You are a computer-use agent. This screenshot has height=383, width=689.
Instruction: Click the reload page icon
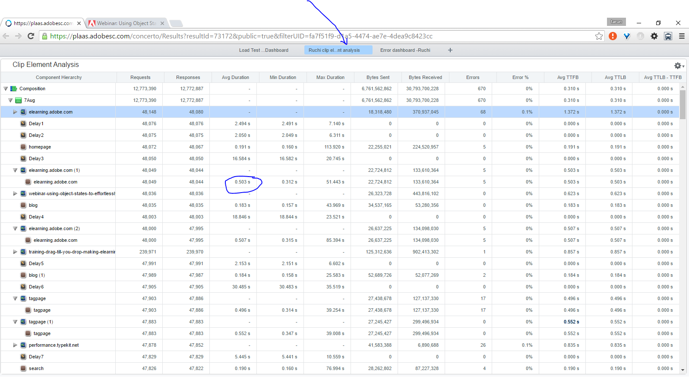pos(31,36)
